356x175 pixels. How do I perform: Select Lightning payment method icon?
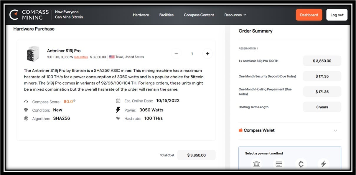pyautogui.click(x=323, y=164)
